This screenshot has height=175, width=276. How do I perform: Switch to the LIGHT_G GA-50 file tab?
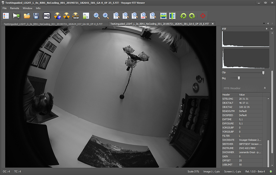(x=53, y=24)
